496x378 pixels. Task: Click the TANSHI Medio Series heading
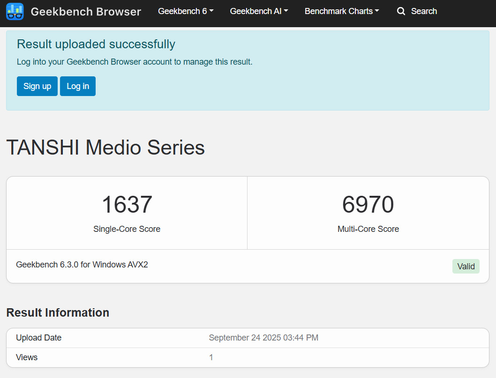[x=105, y=148]
